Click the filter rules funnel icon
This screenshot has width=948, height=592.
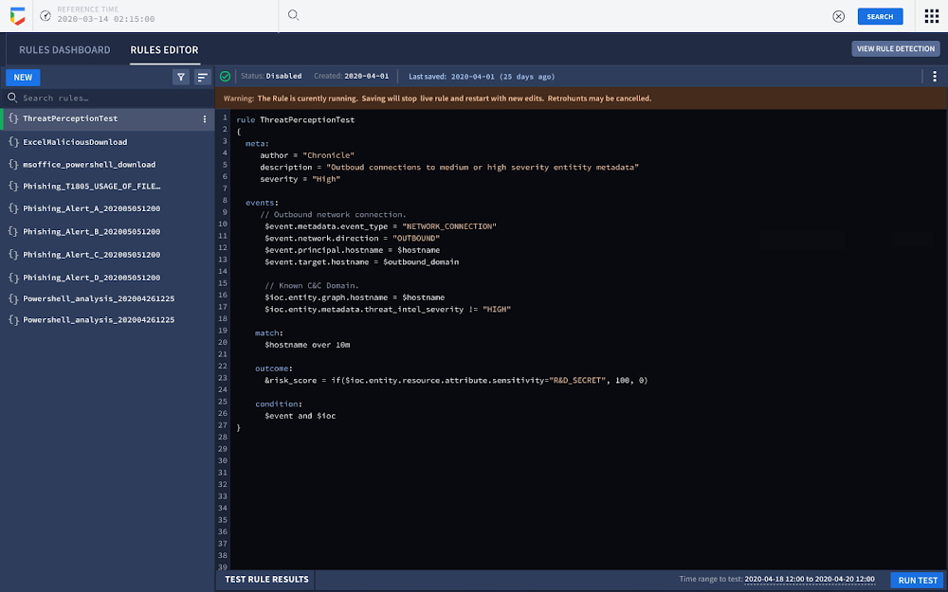[x=180, y=78]
